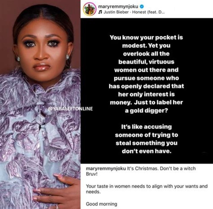
Task: Click the @YABALEFTONLINE watermark
Action: click(x=70, y=109)
